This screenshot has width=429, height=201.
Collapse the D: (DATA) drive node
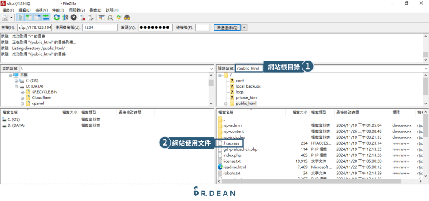[x=16, y=86]
